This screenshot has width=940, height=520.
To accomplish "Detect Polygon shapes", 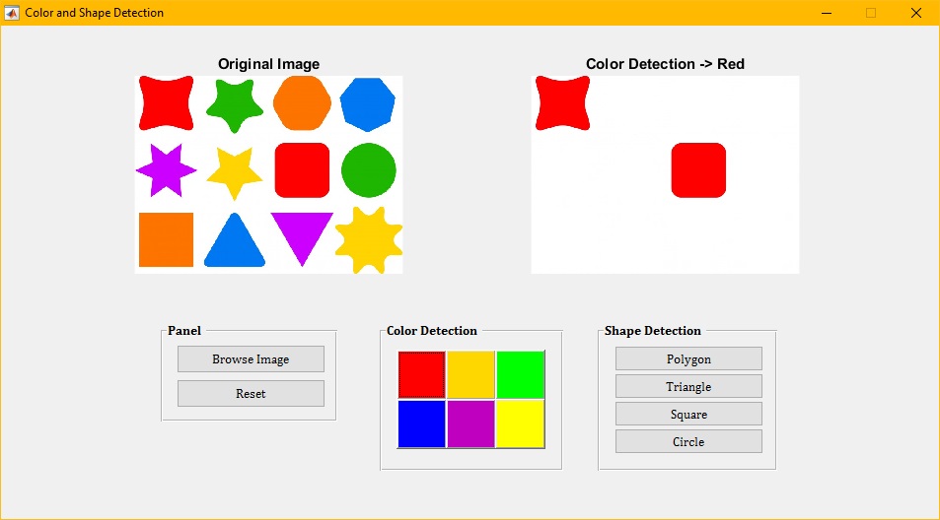I will pos(688,359).
